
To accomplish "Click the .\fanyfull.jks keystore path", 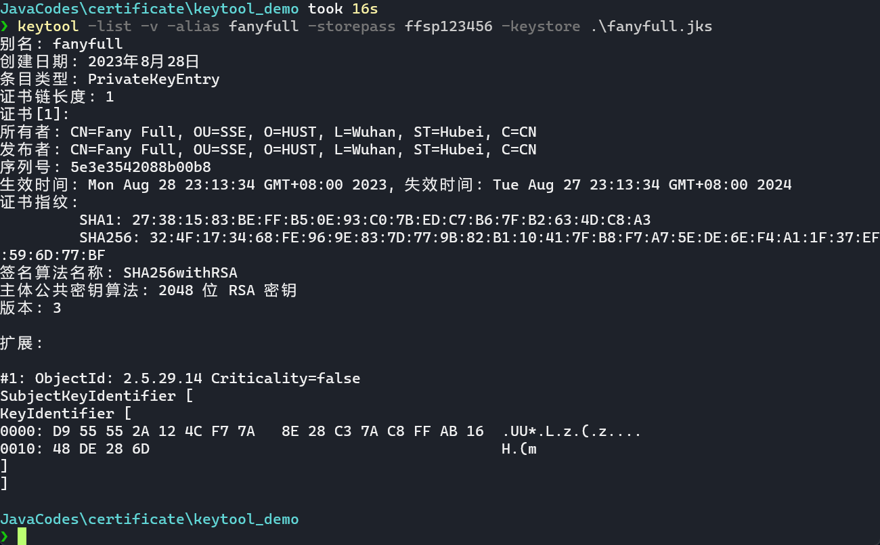I will pyautogui.click(x=651, y=26).
